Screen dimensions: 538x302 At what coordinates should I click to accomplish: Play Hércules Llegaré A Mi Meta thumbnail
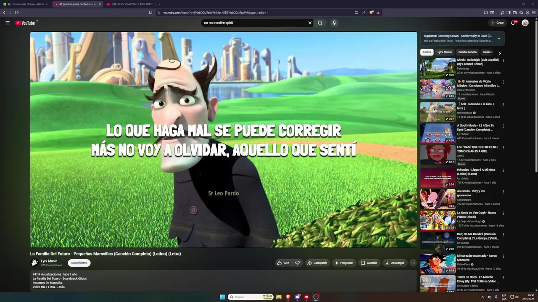(438, 177)
